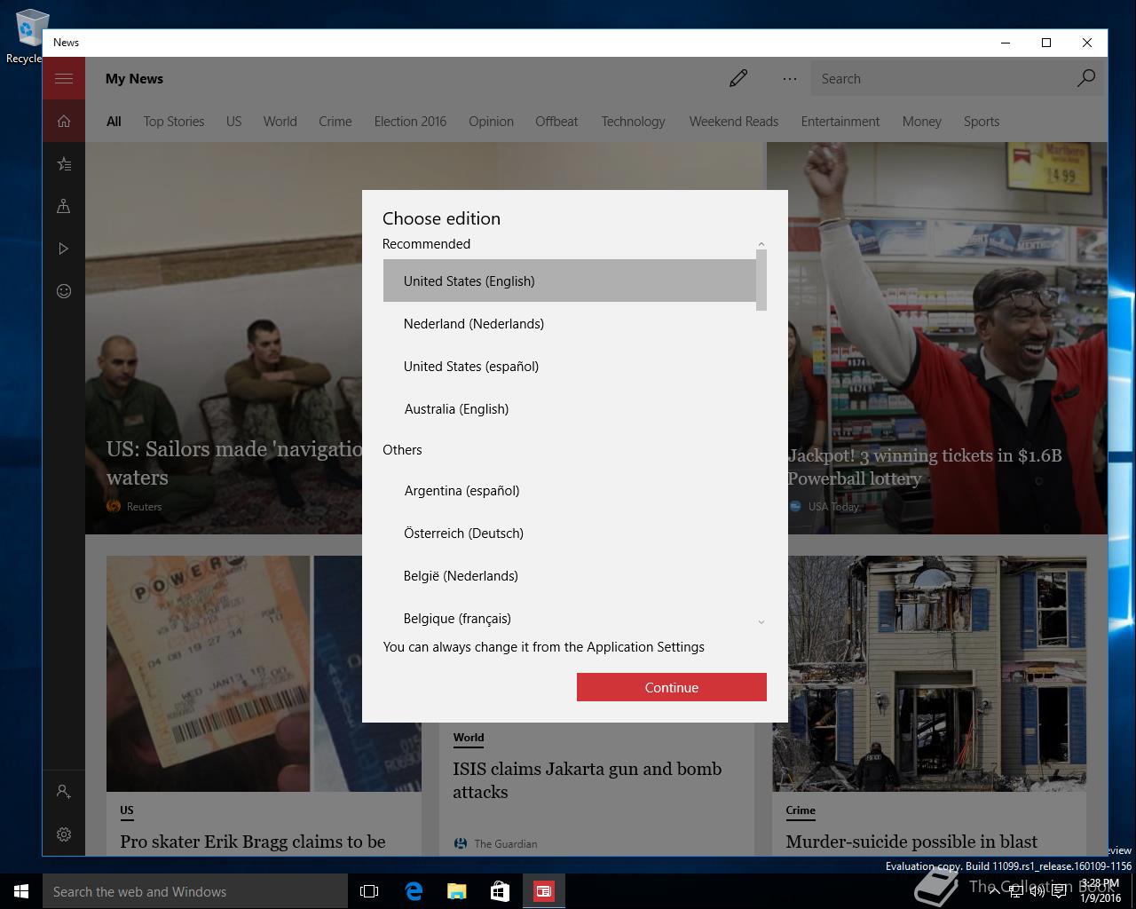Open the Windows Start menu
The image size is (1136, 909).
(x=21, y=891)
